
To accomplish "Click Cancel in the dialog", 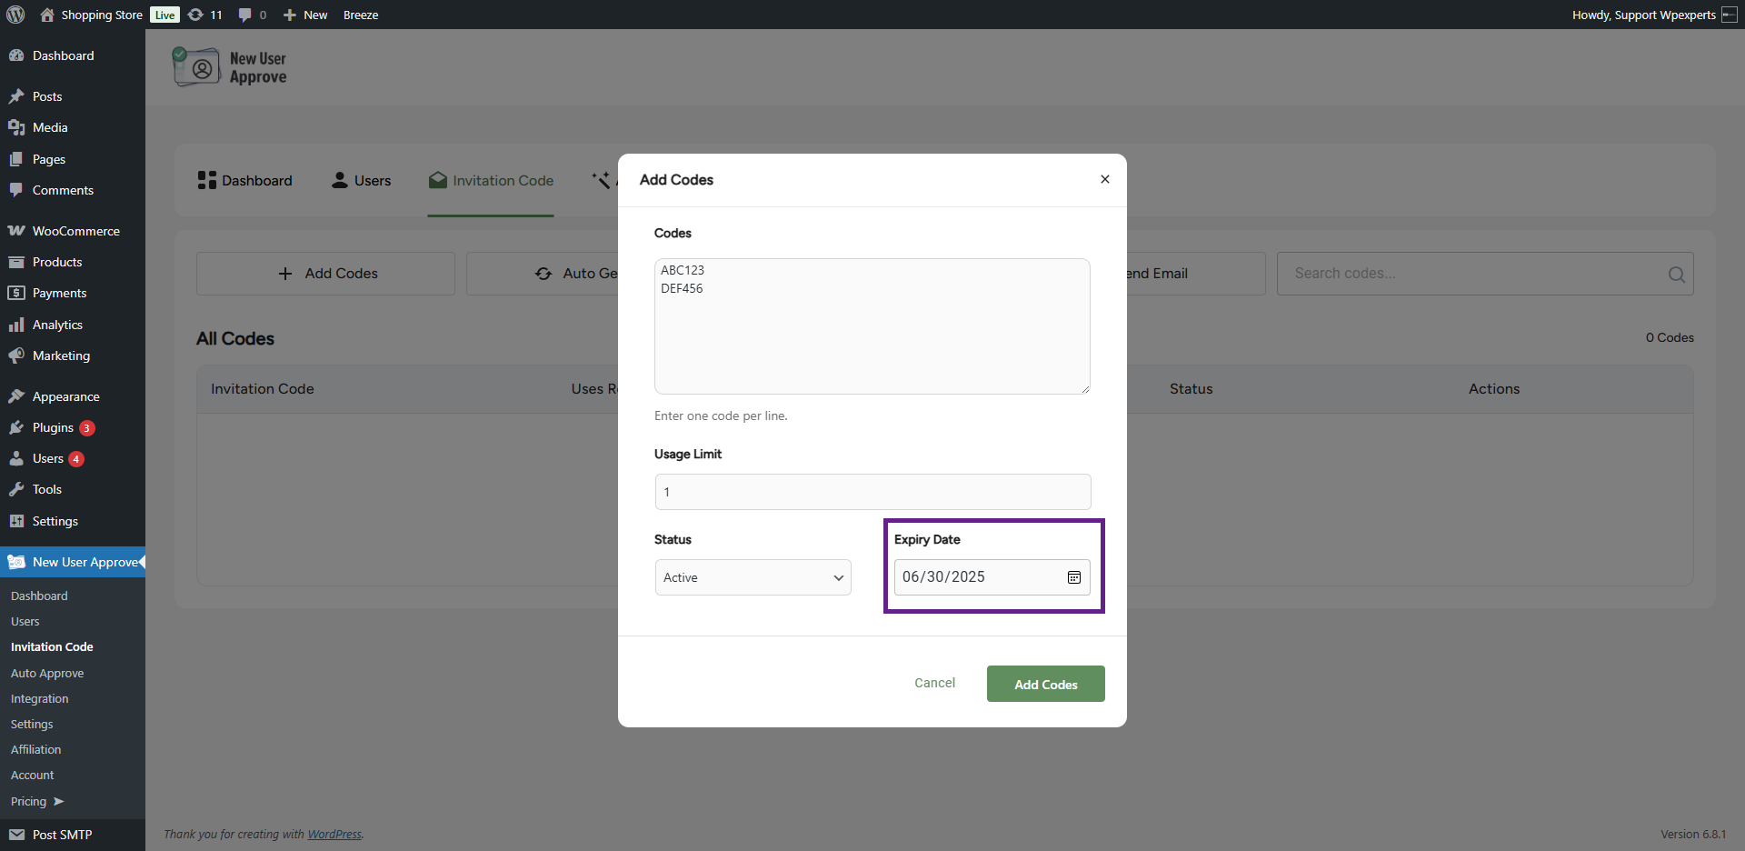I will (934, 683).
